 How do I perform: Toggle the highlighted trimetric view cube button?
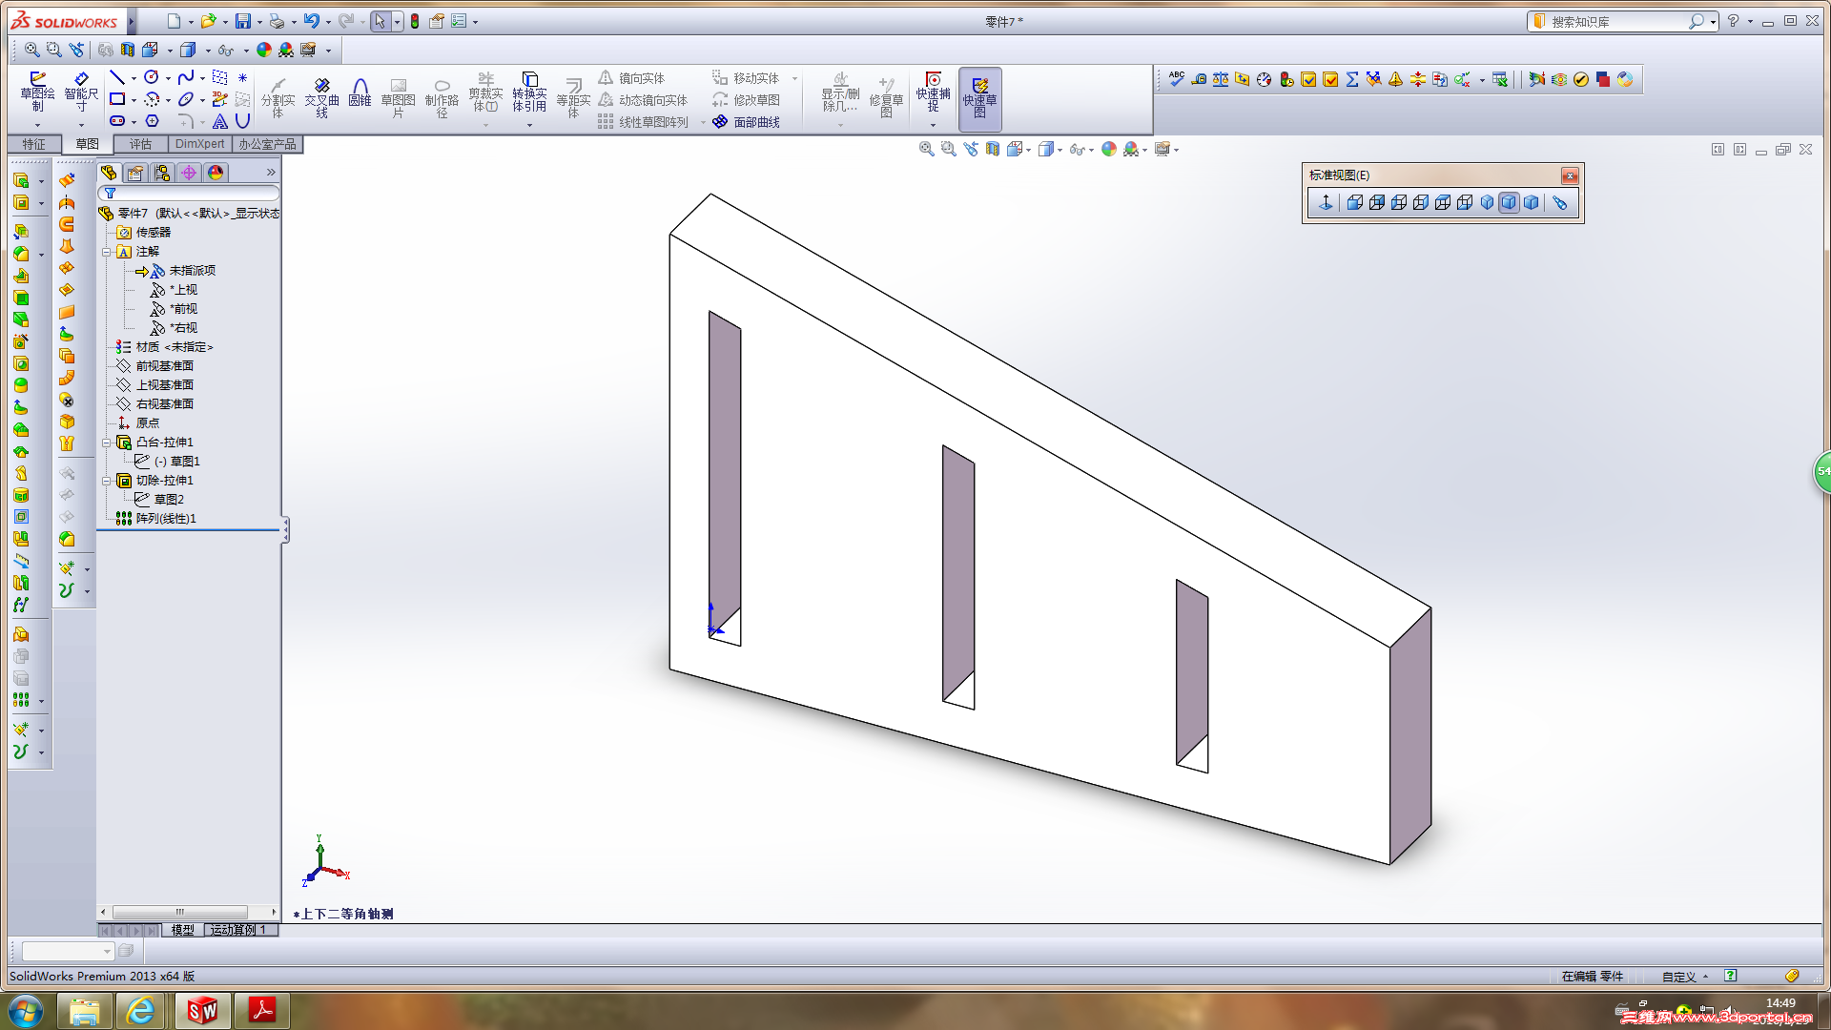coord(1509,202)
